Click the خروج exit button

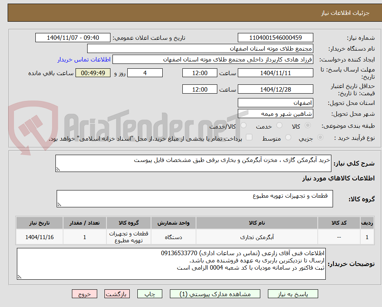point(84,294)
